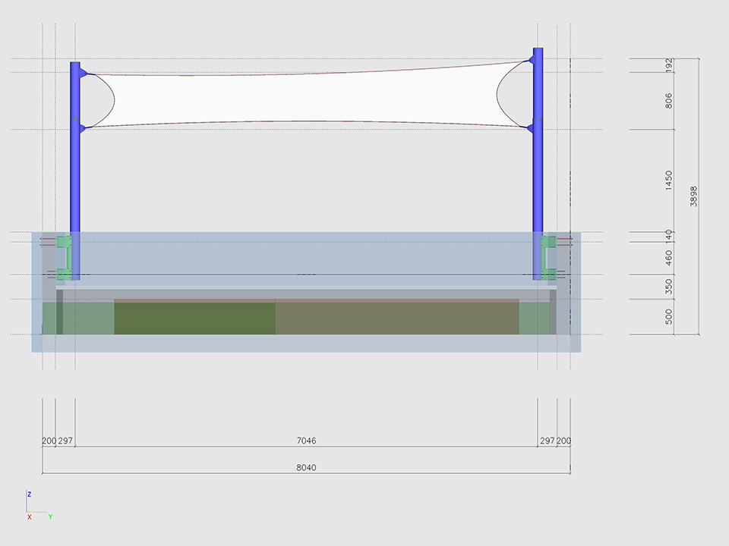Pick the left green base bracket

pyautogui.click(x=65, y=256)
